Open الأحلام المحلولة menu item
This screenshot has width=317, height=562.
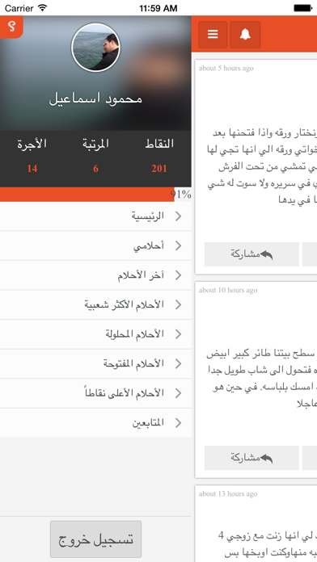tap(95, 334)
